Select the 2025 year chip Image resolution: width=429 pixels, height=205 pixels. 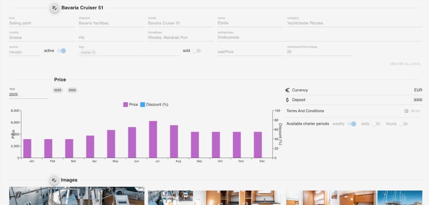[57, 90]
